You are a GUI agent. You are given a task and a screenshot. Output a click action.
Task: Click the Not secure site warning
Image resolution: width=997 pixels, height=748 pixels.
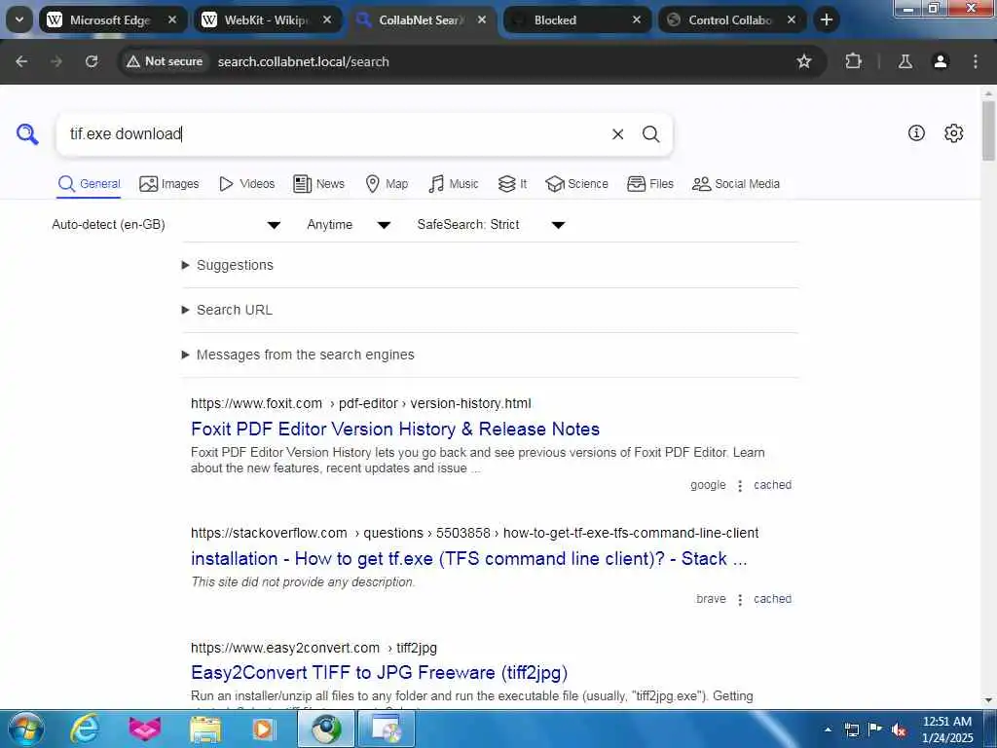(x=165, y=61)
